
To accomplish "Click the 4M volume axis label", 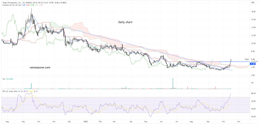I will (x=252, y=83).
